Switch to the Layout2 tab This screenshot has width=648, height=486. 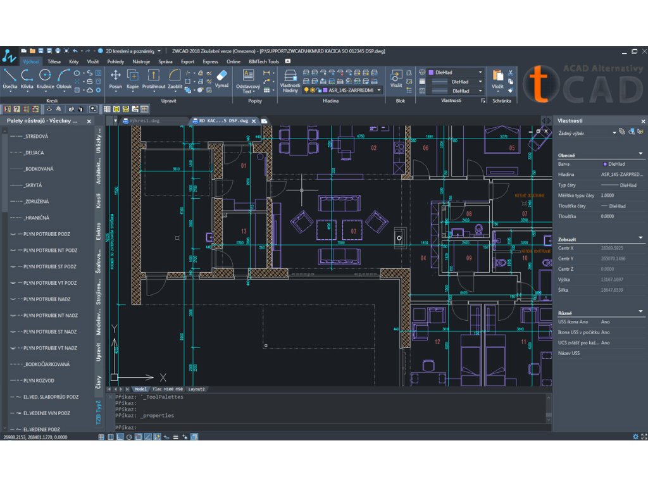[x=198, y=389]
